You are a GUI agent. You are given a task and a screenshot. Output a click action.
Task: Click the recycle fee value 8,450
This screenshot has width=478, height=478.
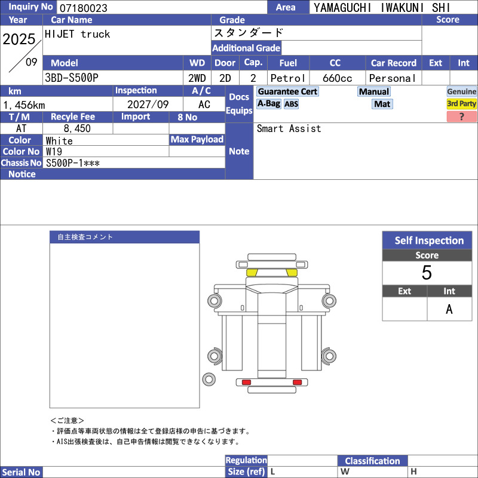pos(77,128)
